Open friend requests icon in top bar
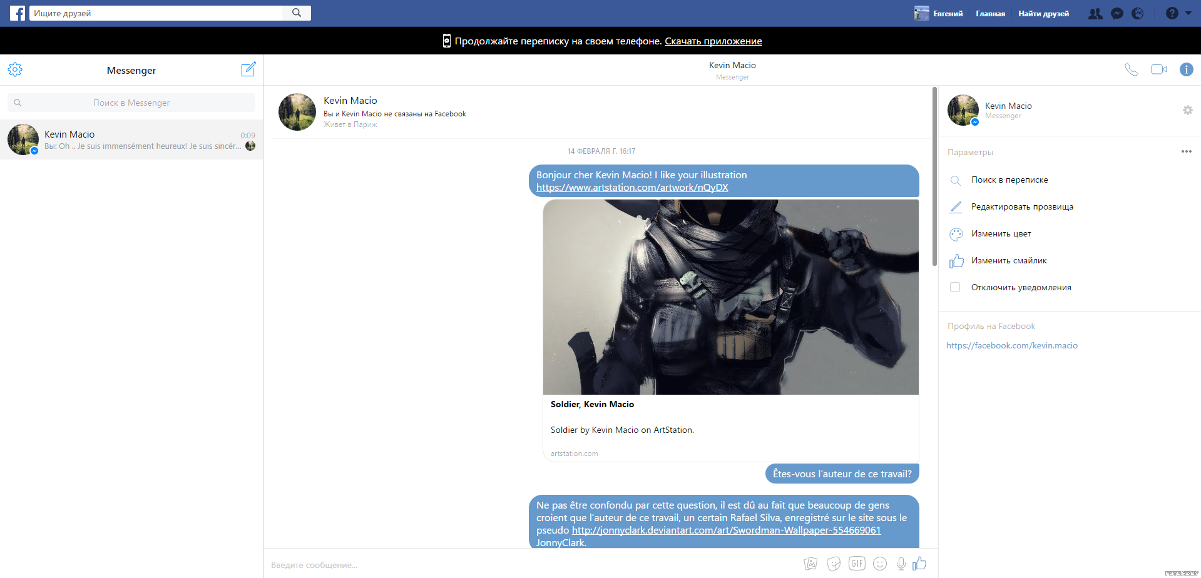Screen dimensions: 1201x578 (x=1095, y=14)
